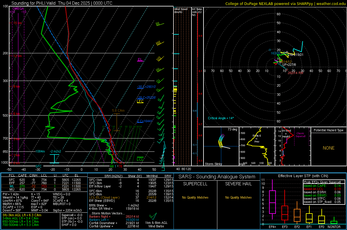This screenshot has height=230, width=347.
Task: Click the red '282/14 RM' hodograph label
Action: coord(296,73)
